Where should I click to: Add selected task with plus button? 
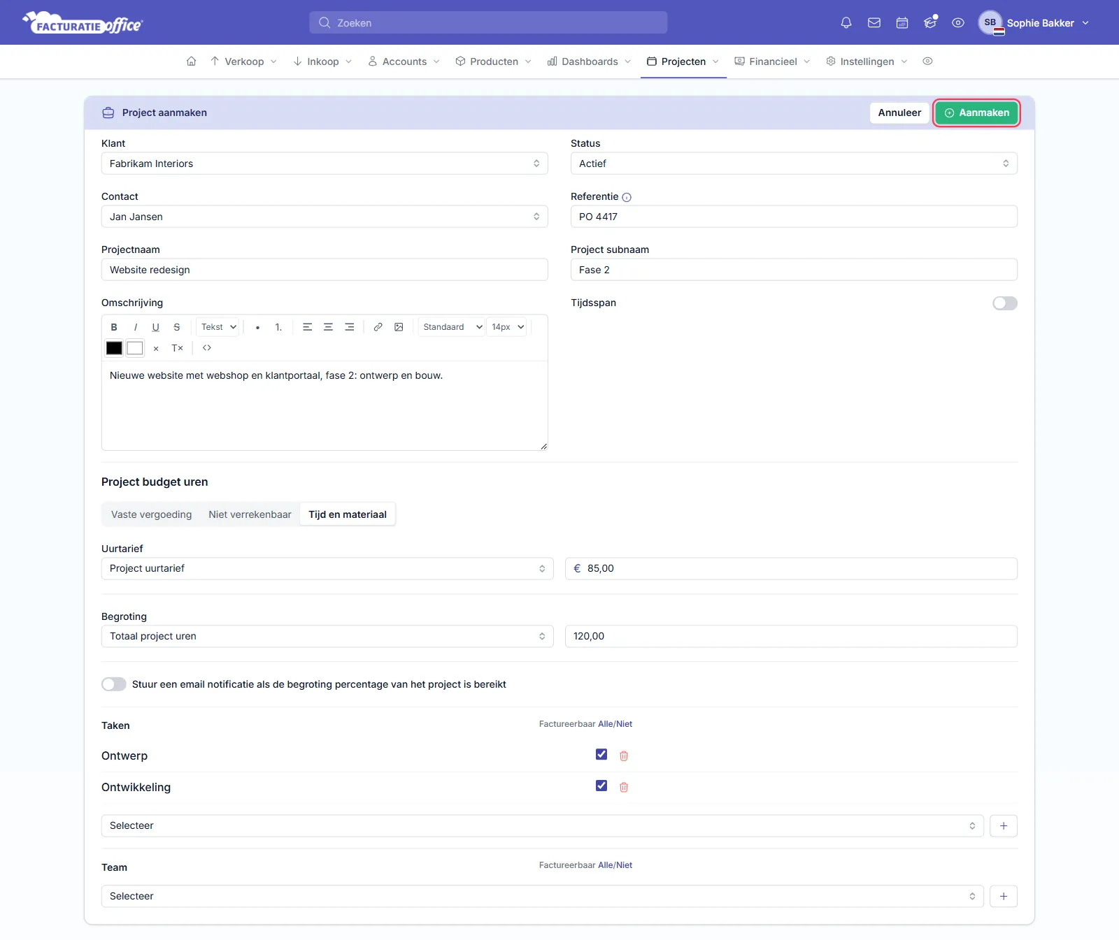tap(1004, 826)
